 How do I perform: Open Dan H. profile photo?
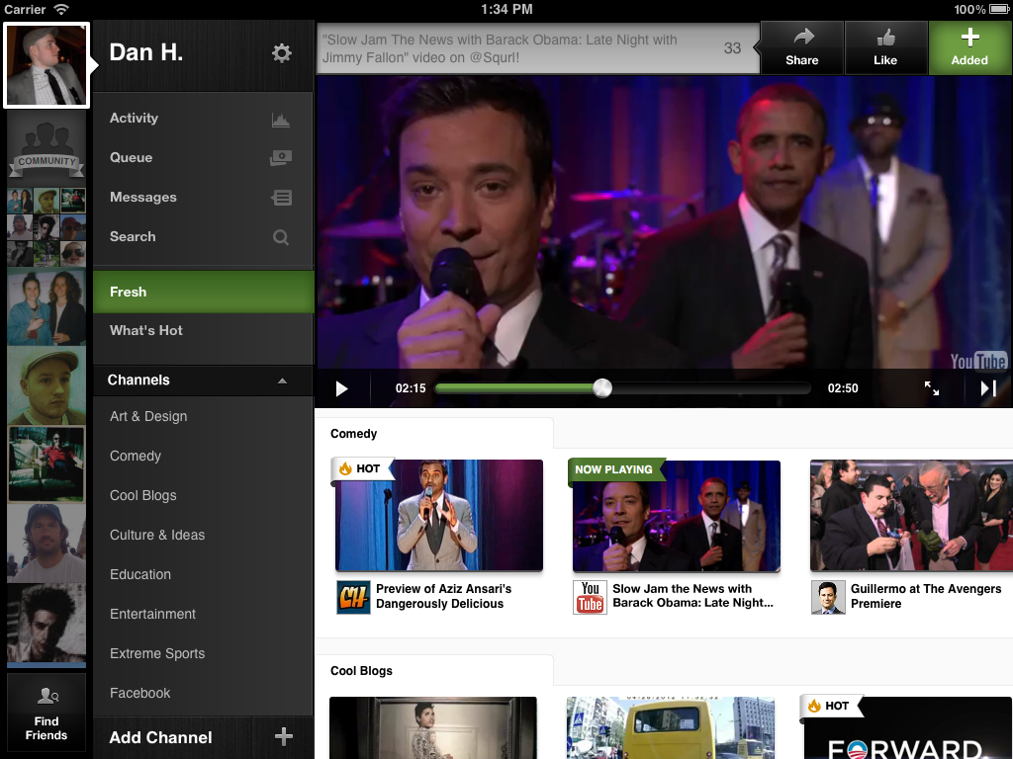(x=46, y=65)
